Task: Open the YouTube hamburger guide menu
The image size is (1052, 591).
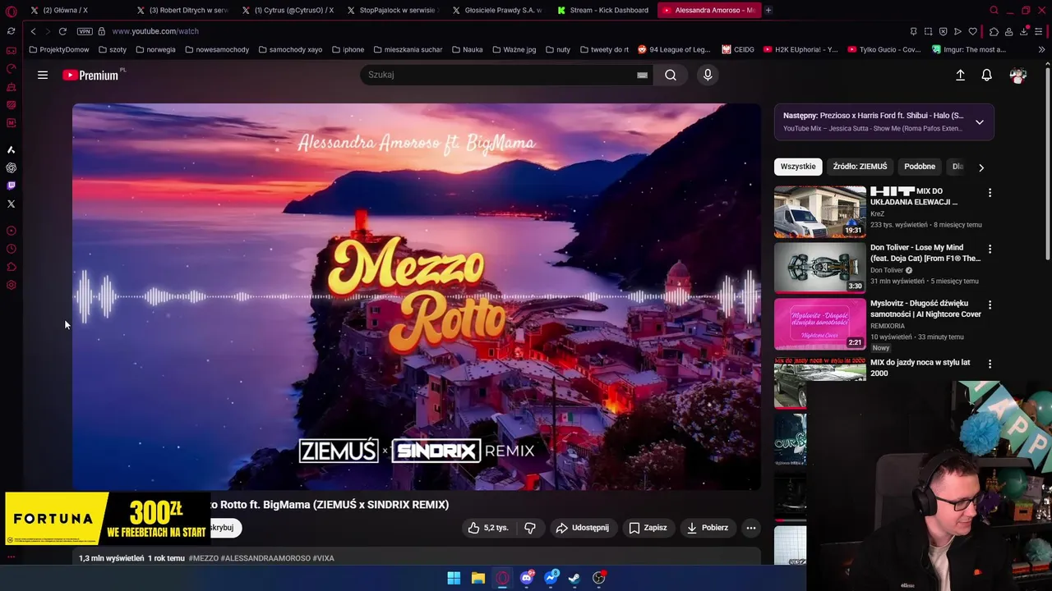Action: point(43,75)
